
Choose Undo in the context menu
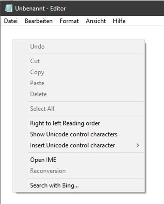click(x=79, y=46)
